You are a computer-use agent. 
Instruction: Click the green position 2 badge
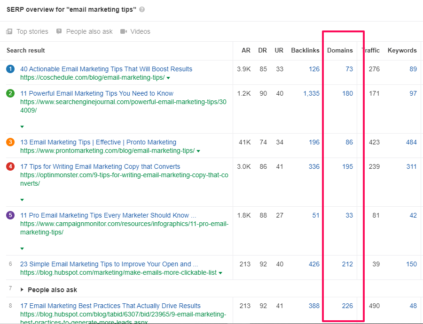(10, 93)
